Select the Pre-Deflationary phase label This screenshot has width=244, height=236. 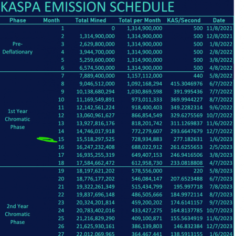click(x=17, y=48)
